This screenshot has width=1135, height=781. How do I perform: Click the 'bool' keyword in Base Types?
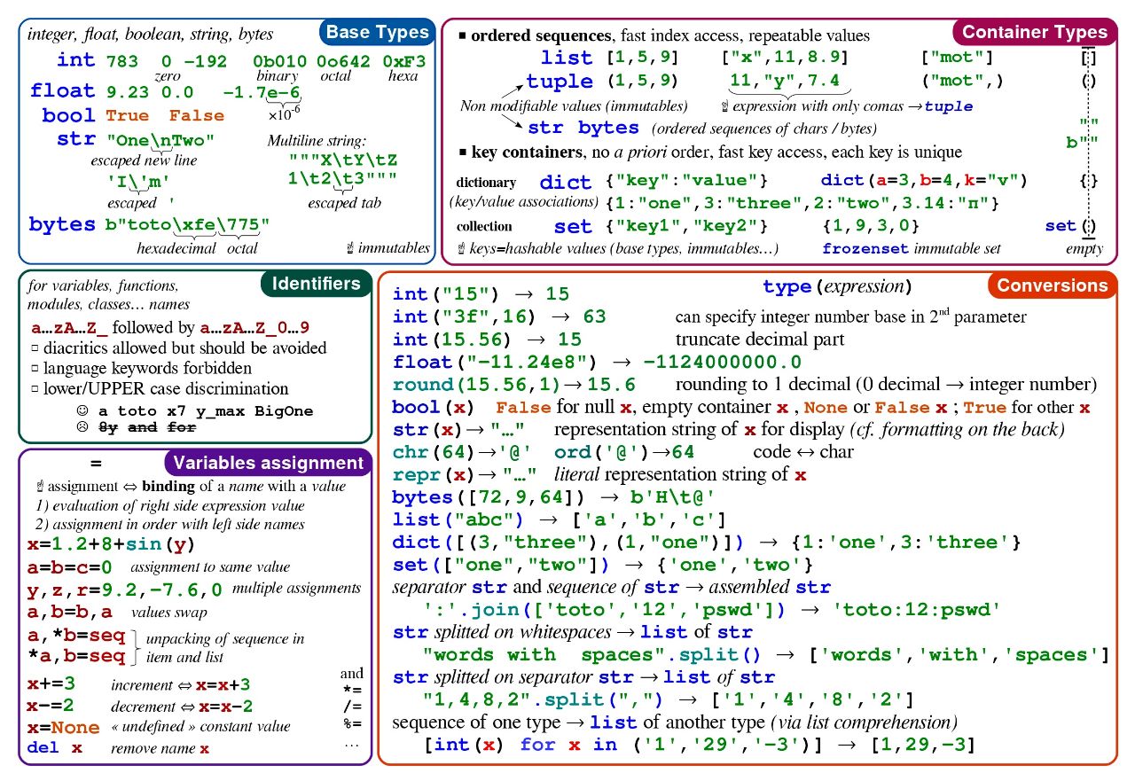[x=68, y=115]
